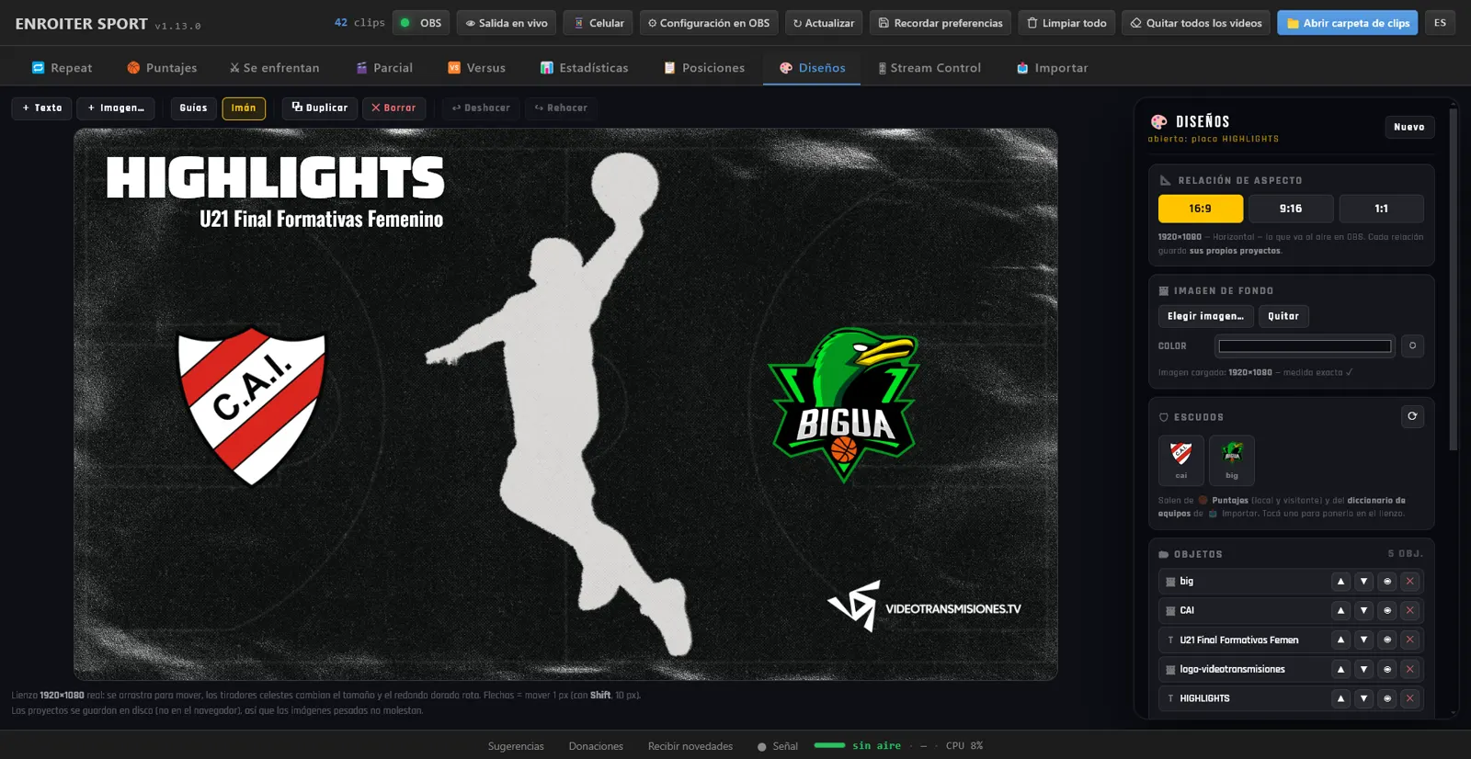This screenshot has height=759, width=1471.
Task: Open the background color picker field
Action: (1305, 346)
